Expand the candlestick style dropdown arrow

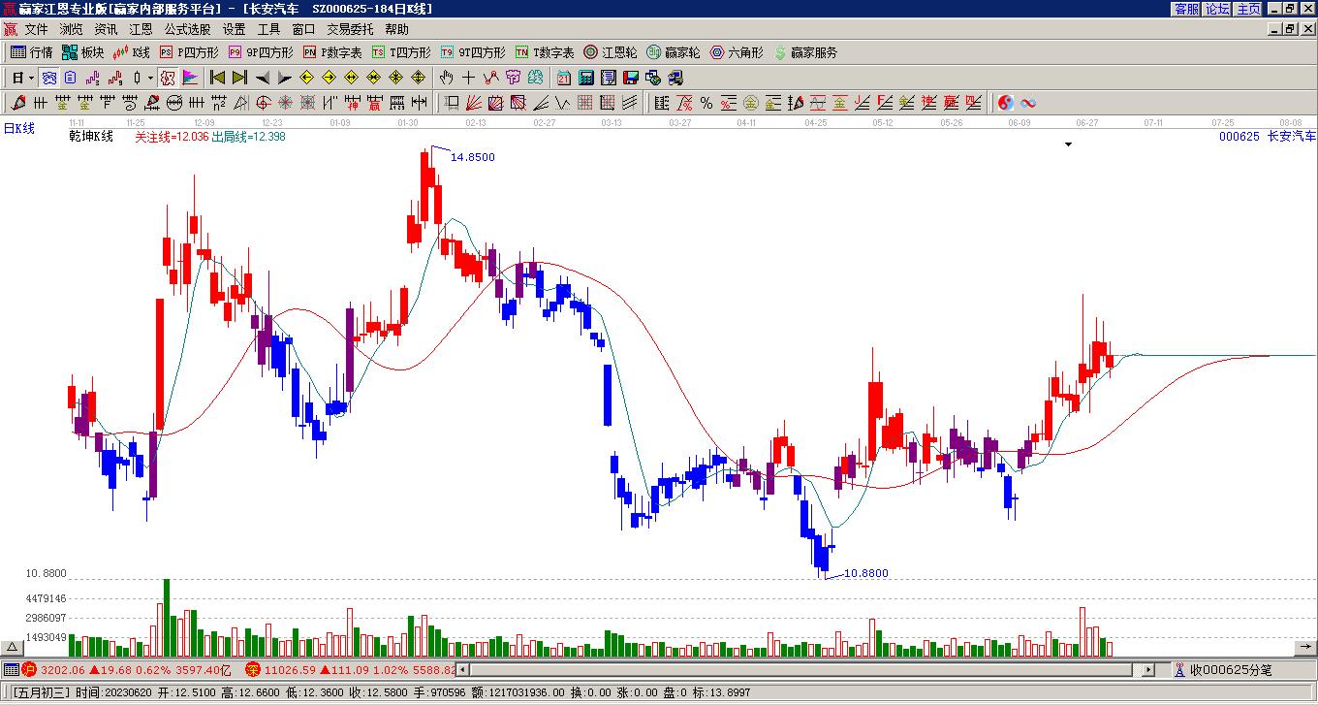150,78
